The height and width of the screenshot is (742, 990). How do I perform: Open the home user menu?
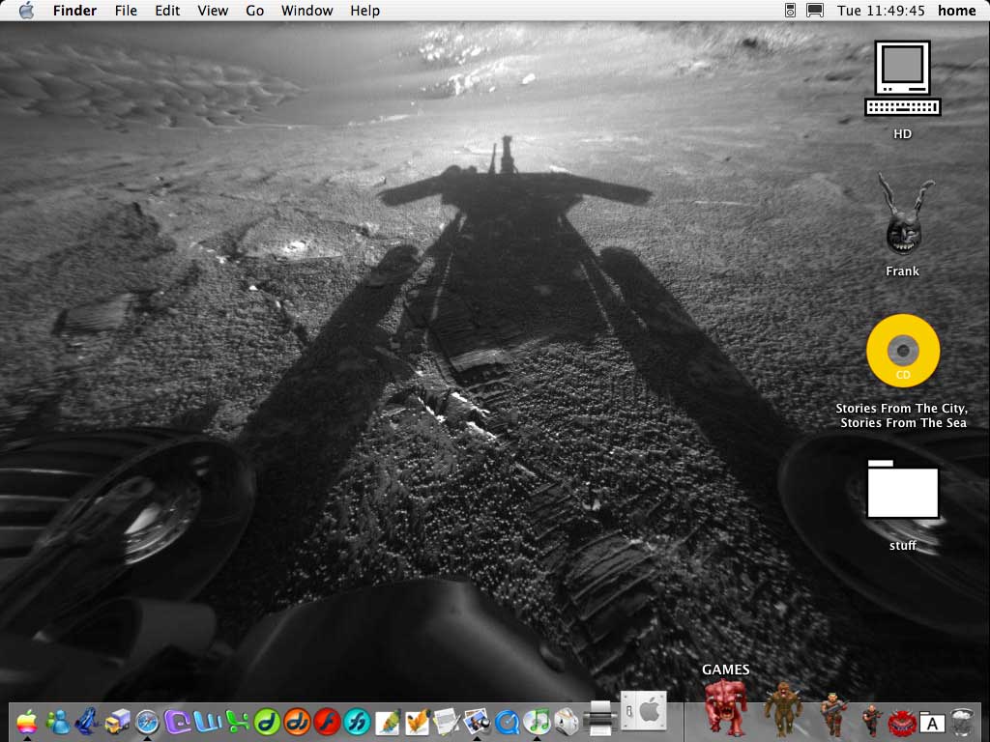click(x=956, y=11)
